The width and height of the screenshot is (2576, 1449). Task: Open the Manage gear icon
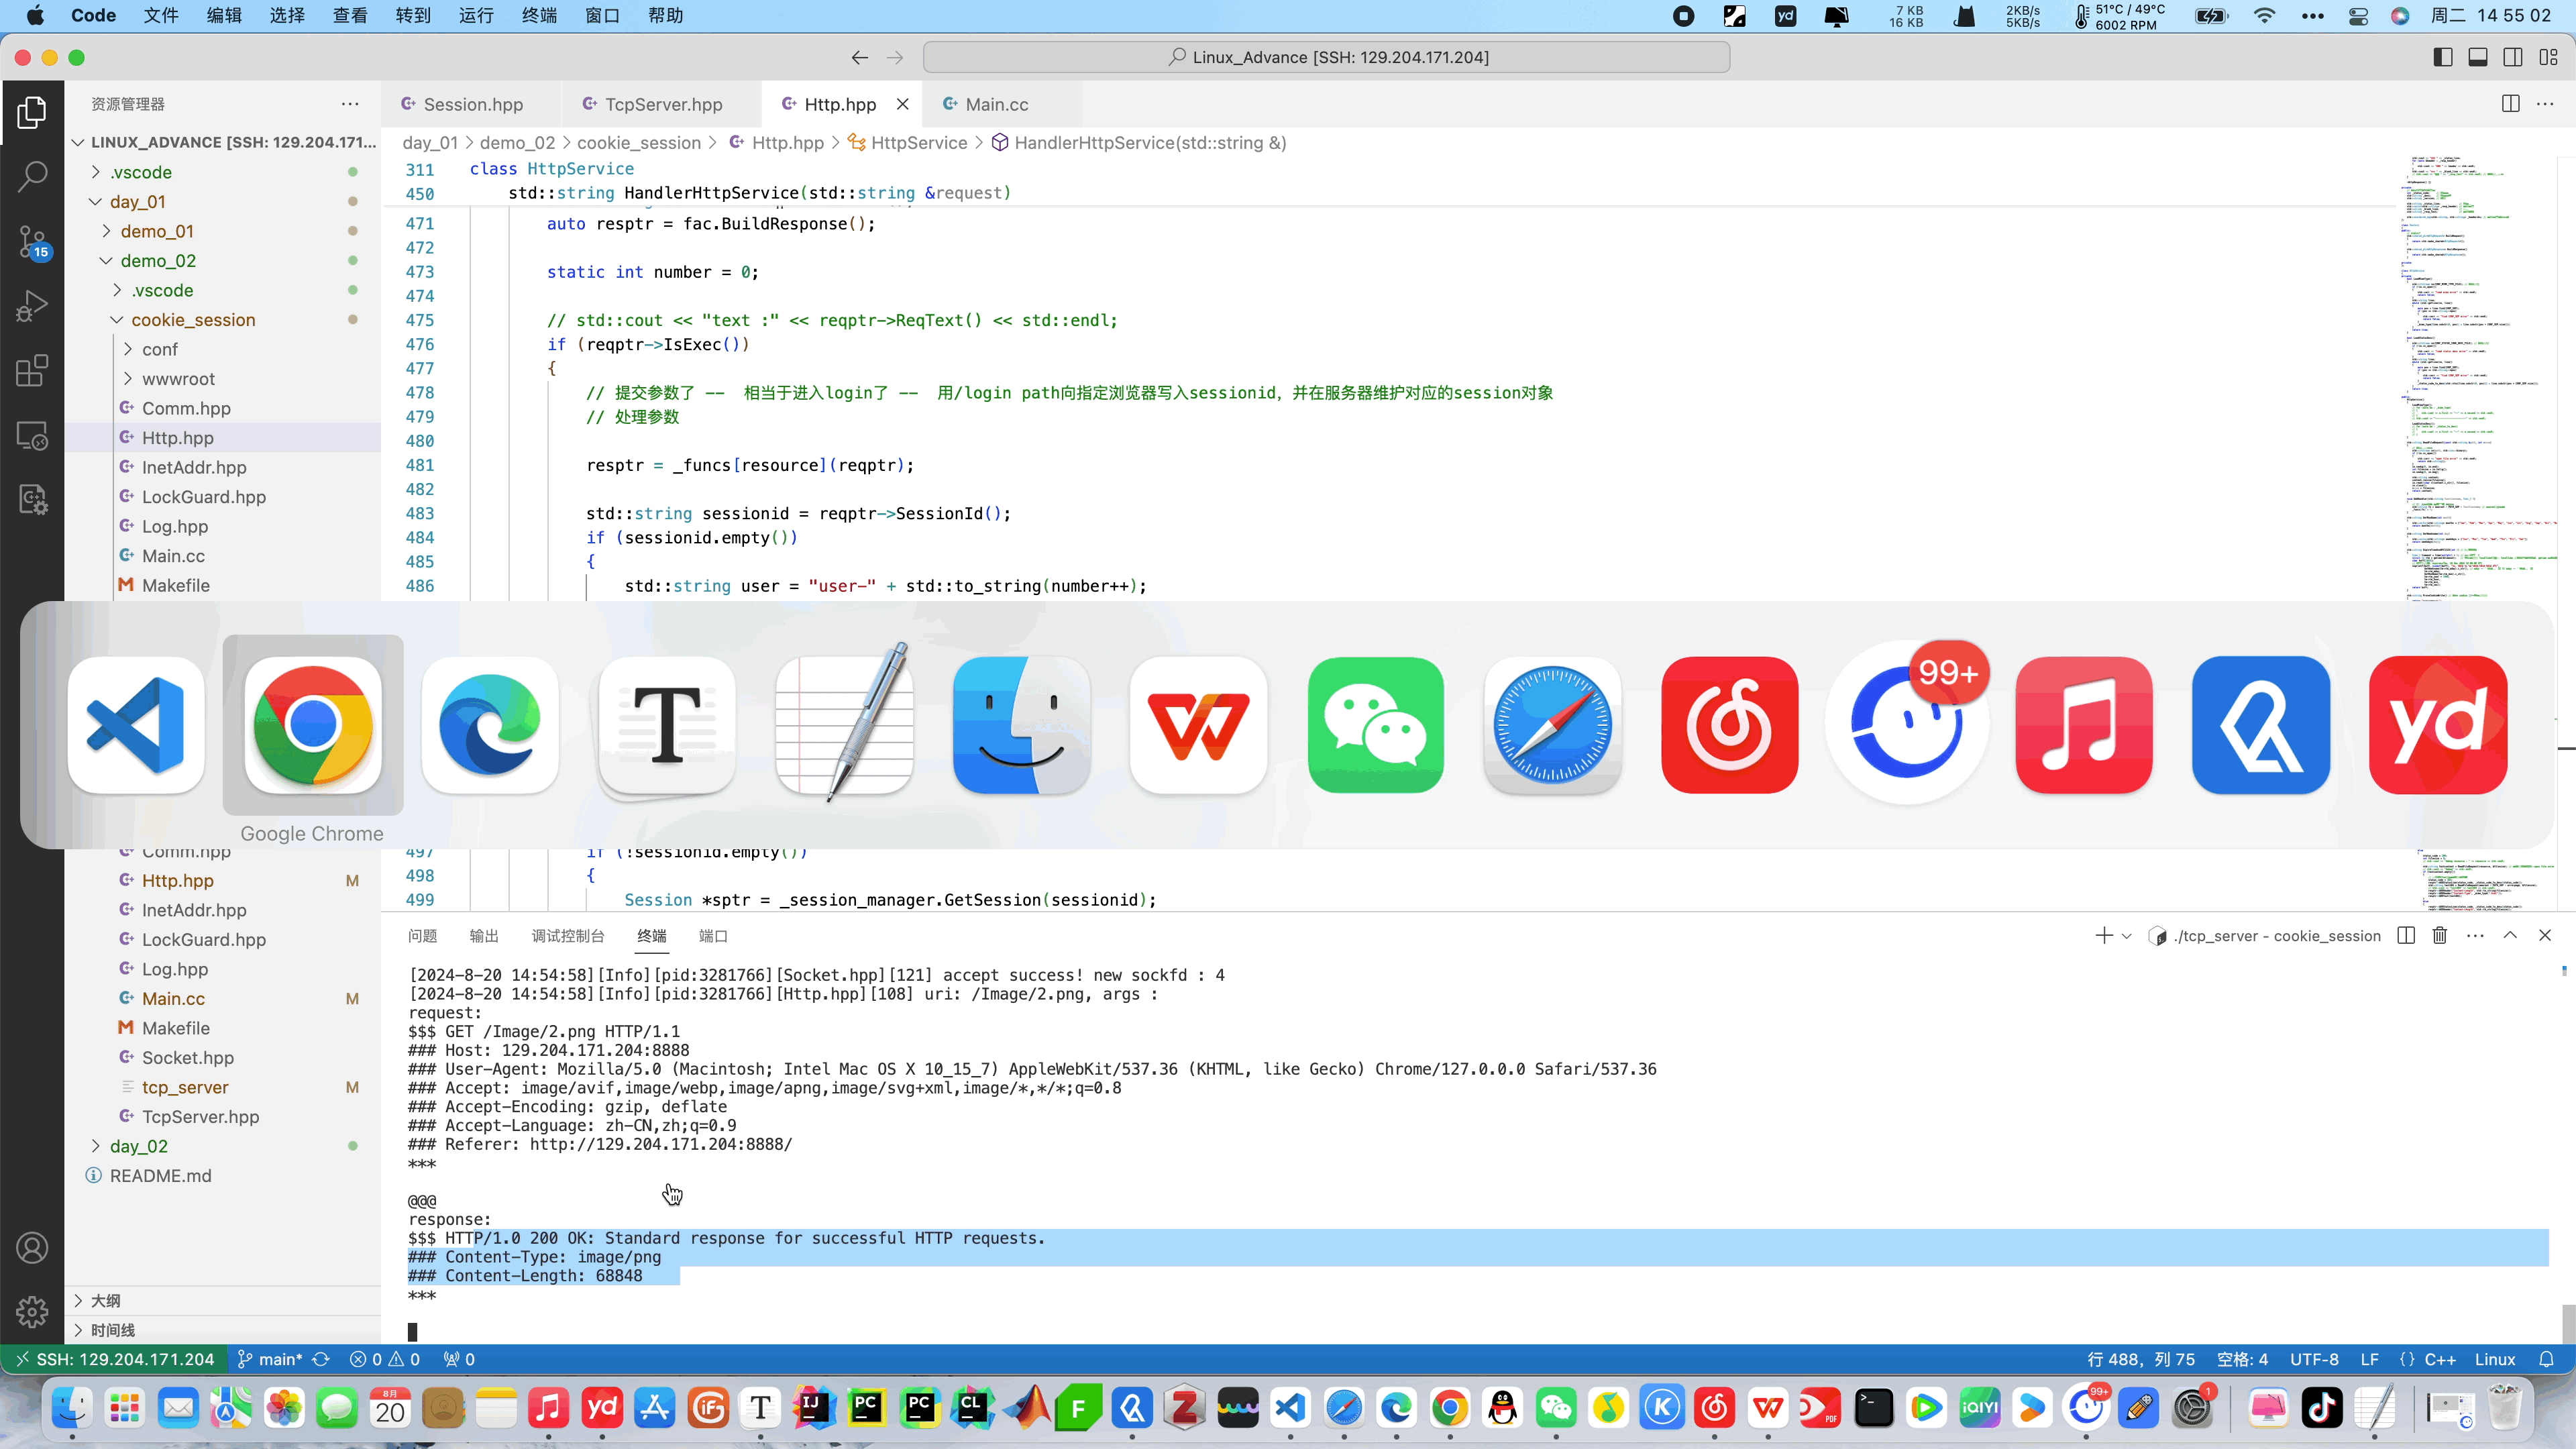click(32, 1311)
